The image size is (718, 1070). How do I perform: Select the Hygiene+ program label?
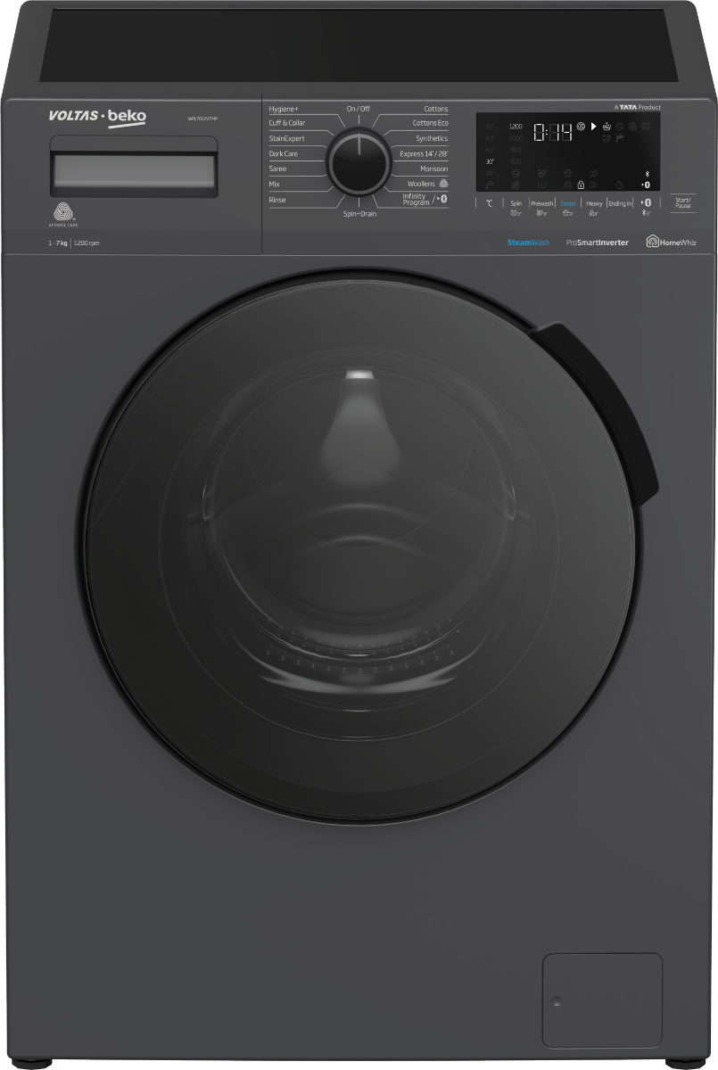pos(284,109)
